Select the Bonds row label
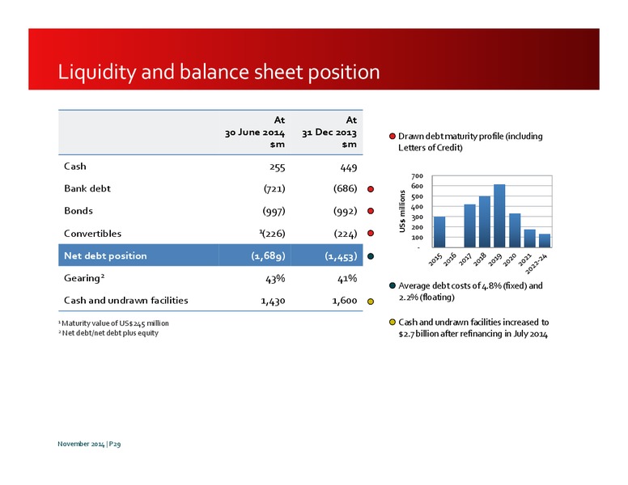The height and width of the screenshot is (485, 628). tap(78, 211)
